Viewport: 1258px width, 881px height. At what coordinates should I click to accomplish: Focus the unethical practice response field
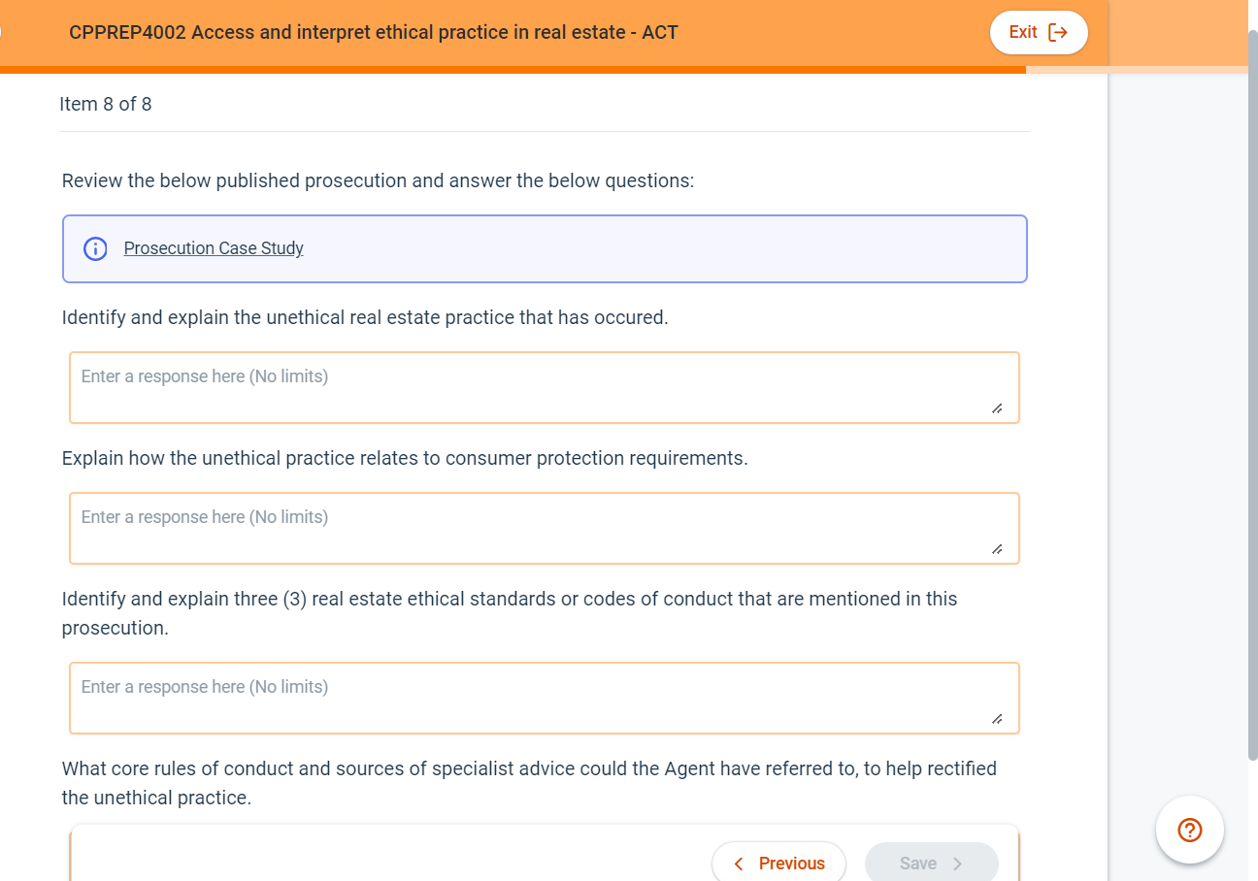[x=544, y=387]
